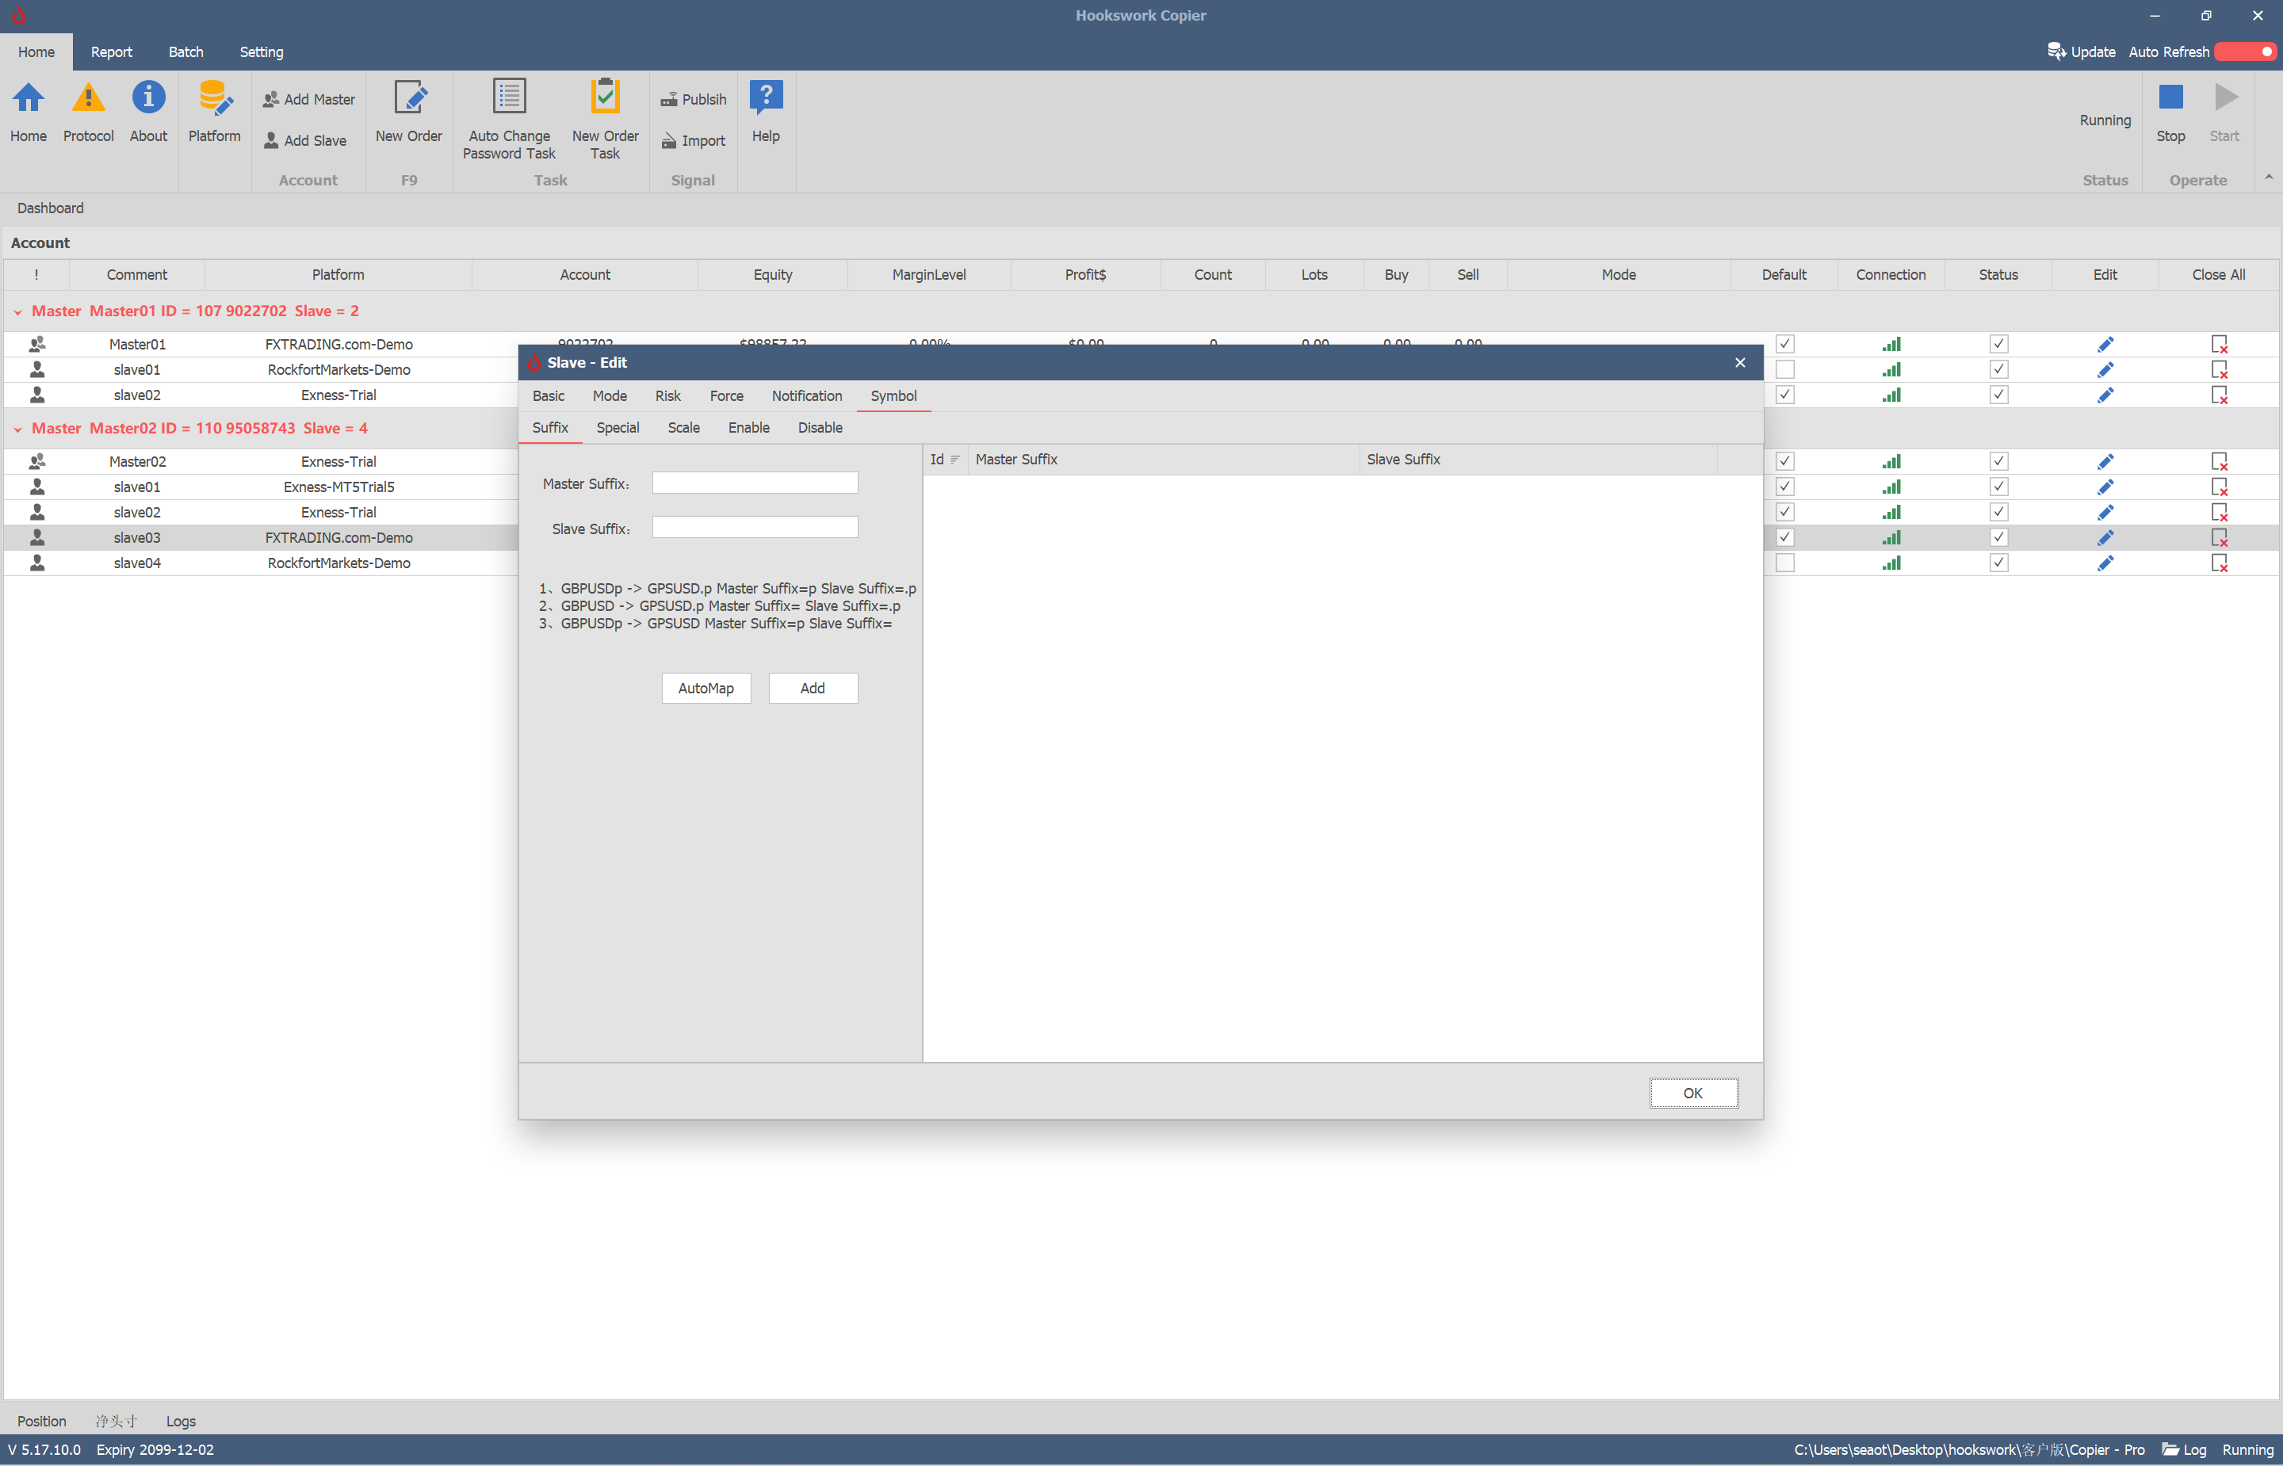
Task: Open the Position tab at the bottom
Action: (x=42, y=1420)
